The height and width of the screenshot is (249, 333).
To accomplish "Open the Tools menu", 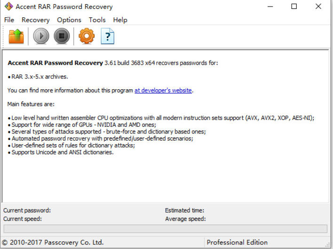I will click(x=97, y=20).
